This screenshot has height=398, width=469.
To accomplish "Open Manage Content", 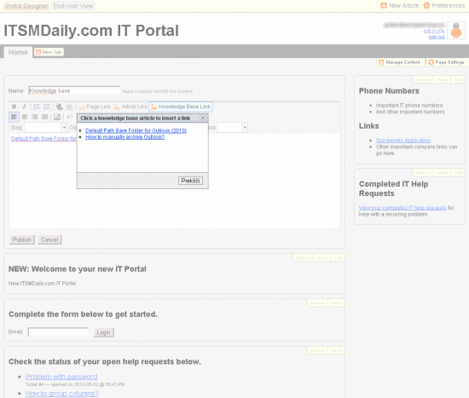I will (x=400, y=62).
